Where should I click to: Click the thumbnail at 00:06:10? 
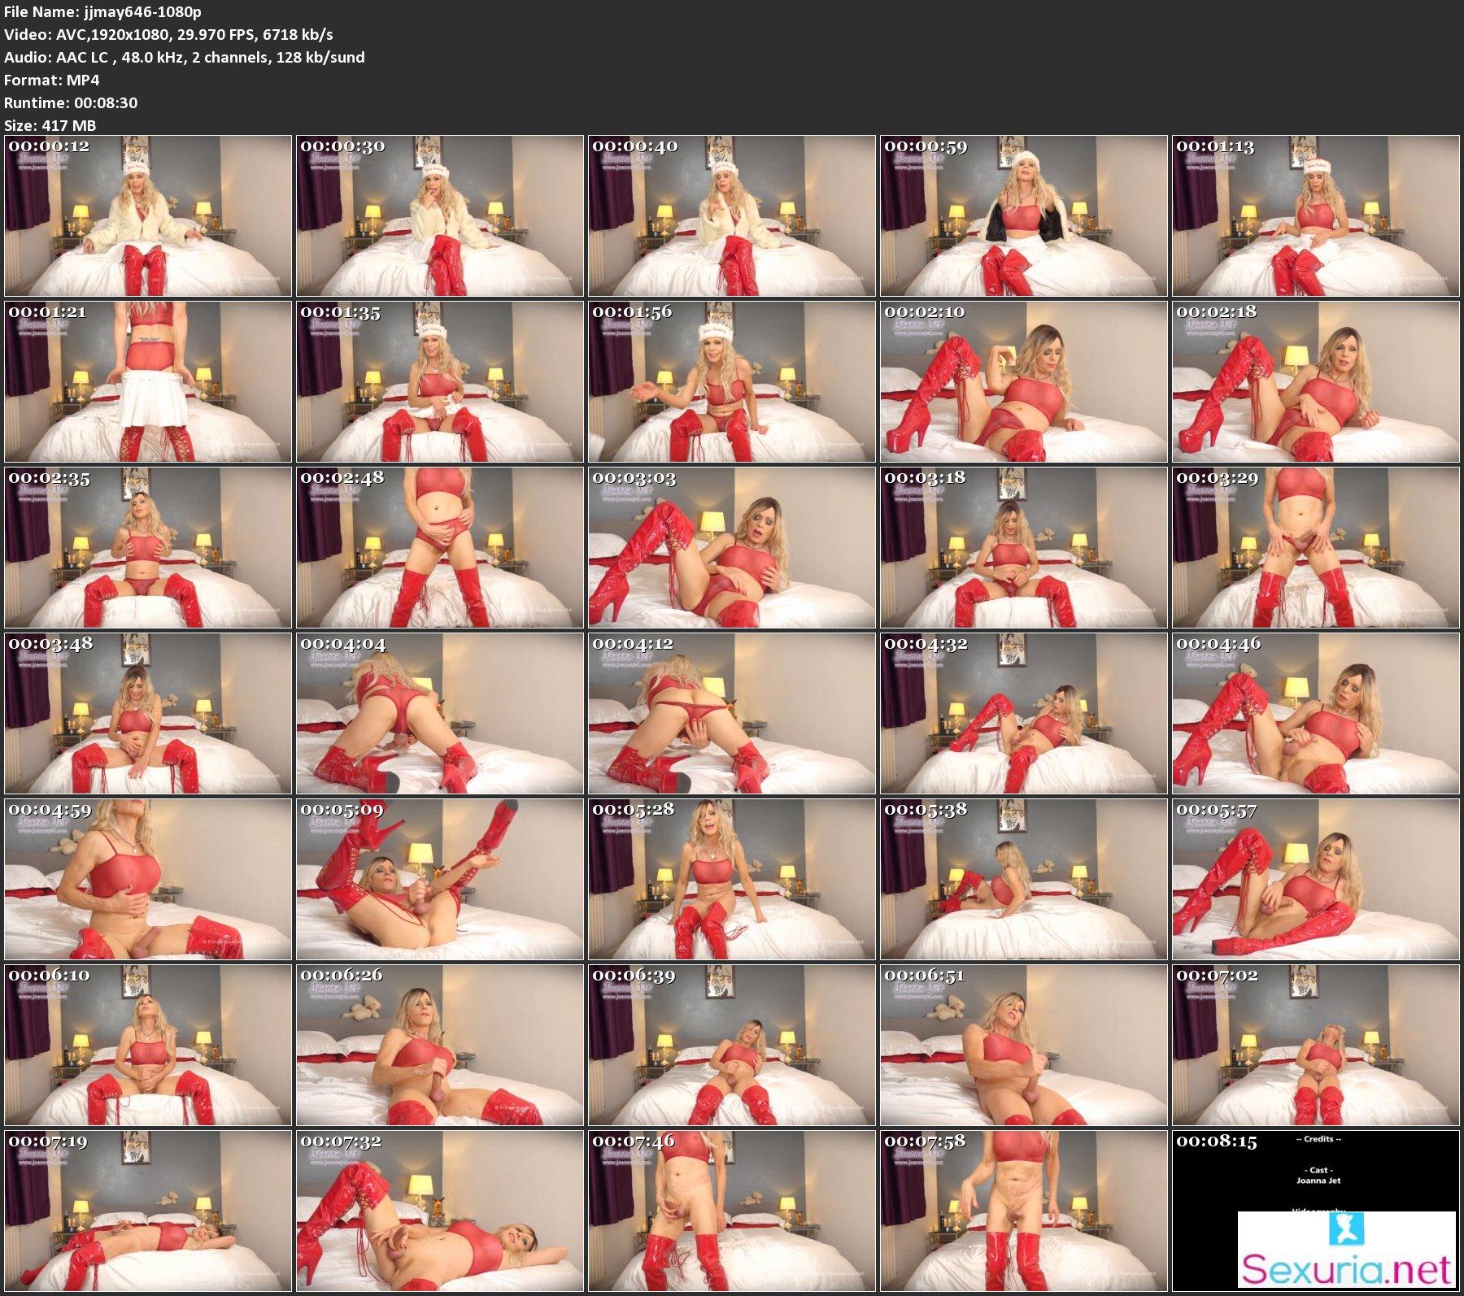pyautogui.click(x=148, y=1045)
